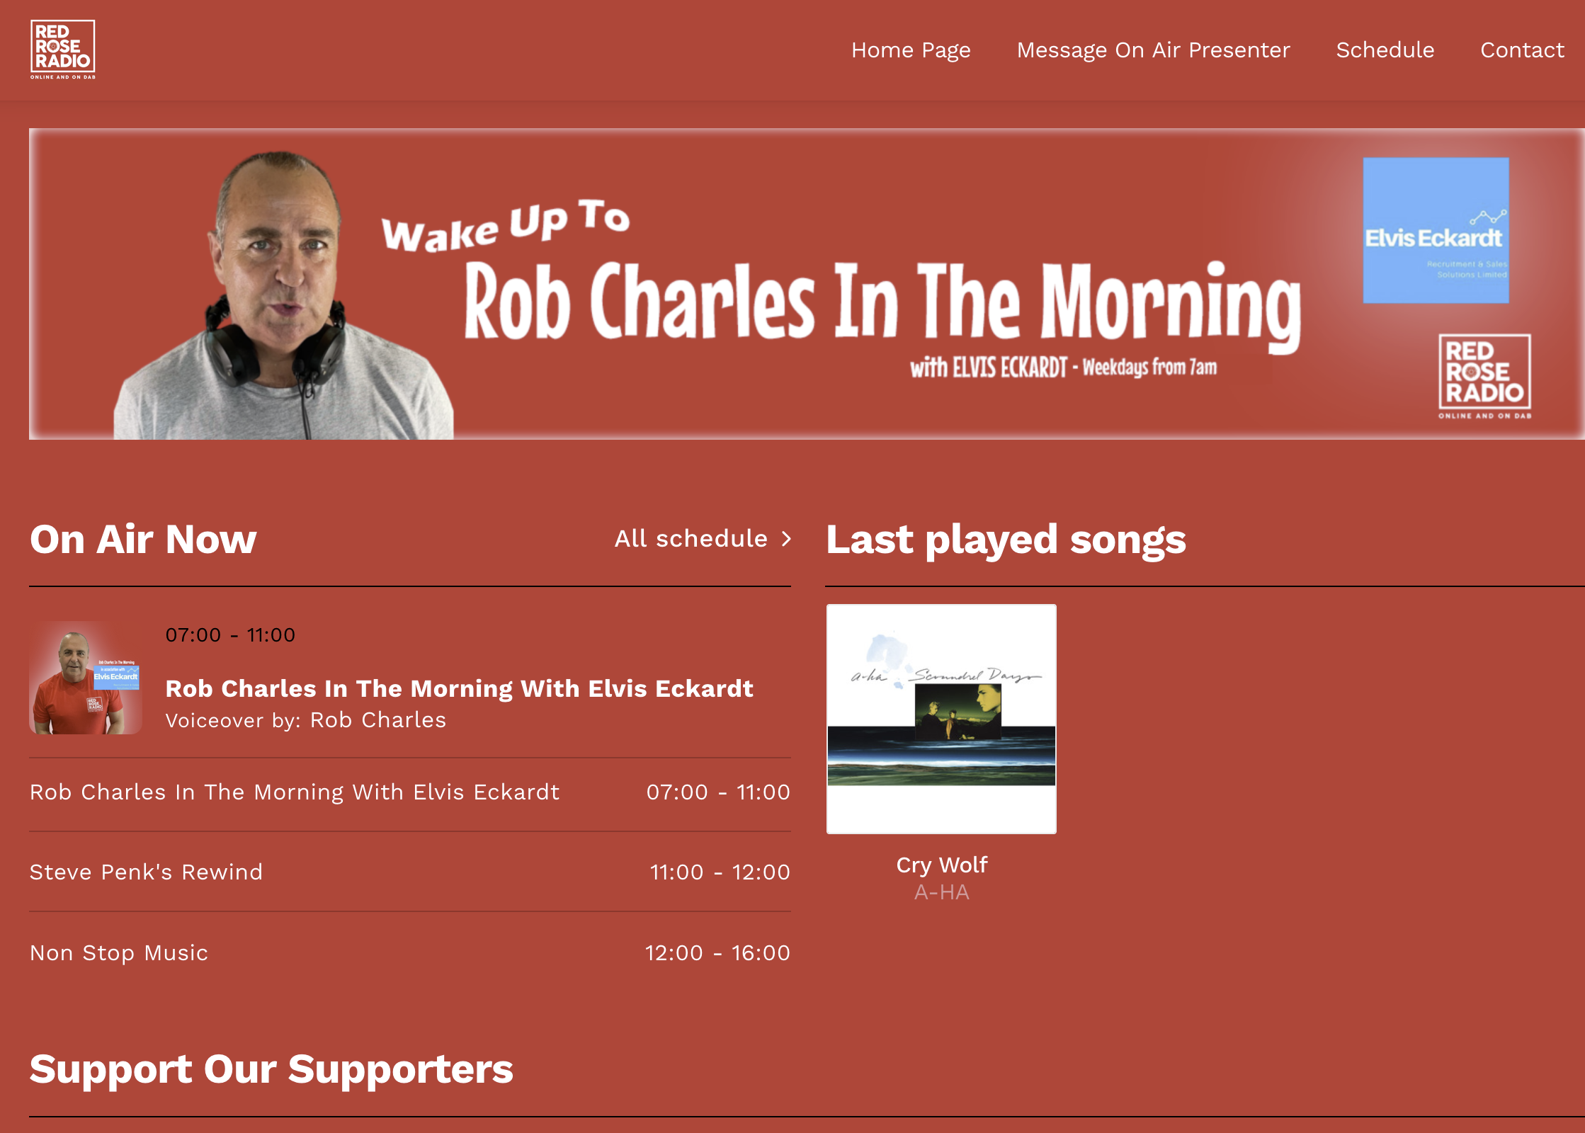The width and height of the screenshot is (1585, 1133).
Task: Select the Rob Charles 07:00 - 11:00 schedule row
Action: pyautogui.click(x=410, y=792)
